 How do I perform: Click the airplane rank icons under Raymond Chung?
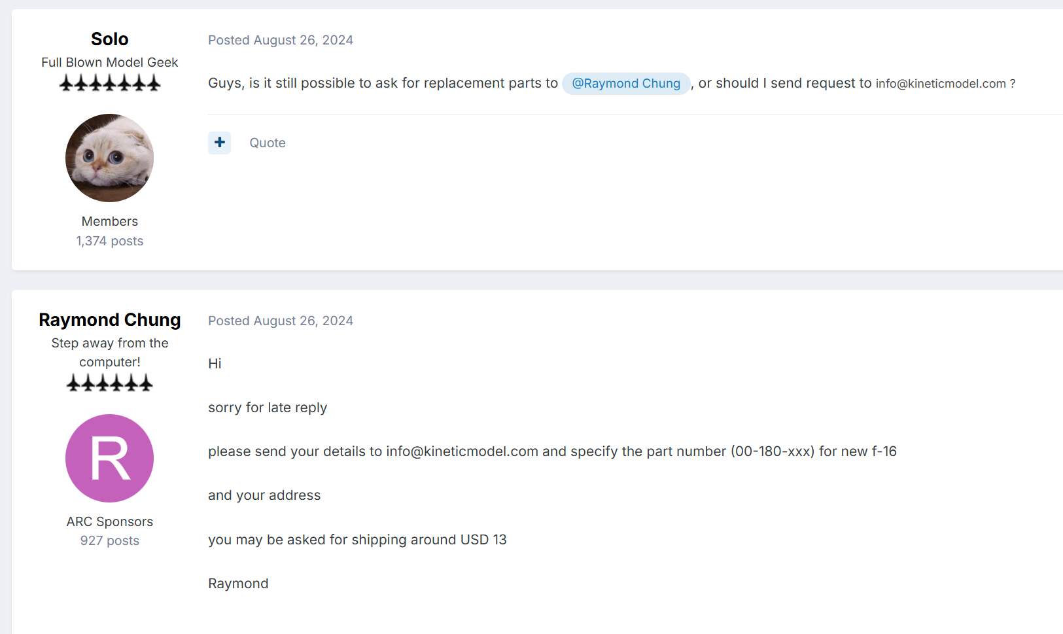click(110, 383)
